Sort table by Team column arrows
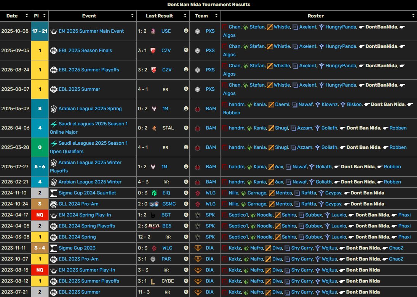Screen dimensions: 417x297 coord(216,16)
